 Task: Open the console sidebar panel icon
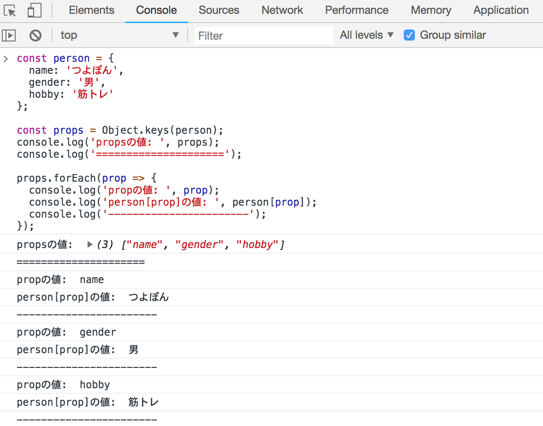point(8,35)
